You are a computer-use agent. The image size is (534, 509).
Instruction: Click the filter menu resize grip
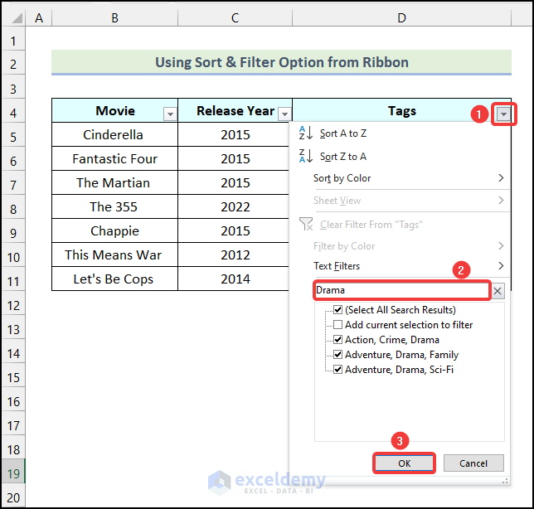(x=505, y=481)
